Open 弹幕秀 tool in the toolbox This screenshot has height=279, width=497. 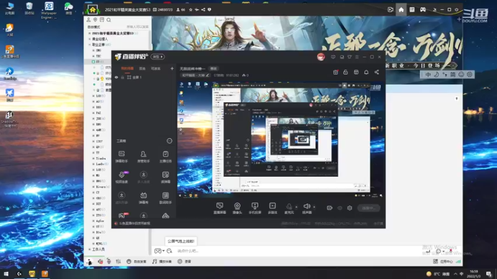[x=144, y=198]
